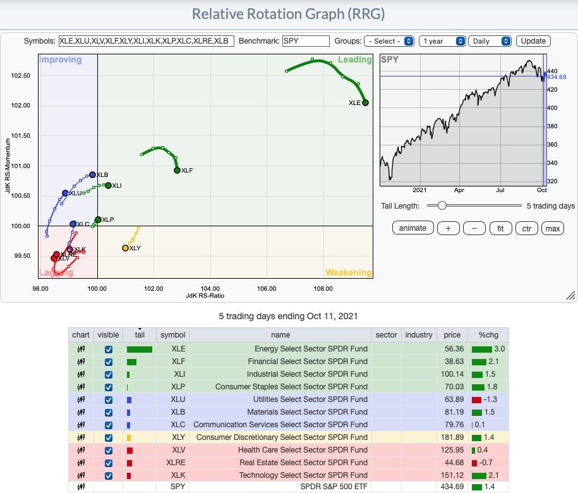This screenshot has width=578, height=493.
Task: Sort table by symbol column header
Action: point(173,335)
